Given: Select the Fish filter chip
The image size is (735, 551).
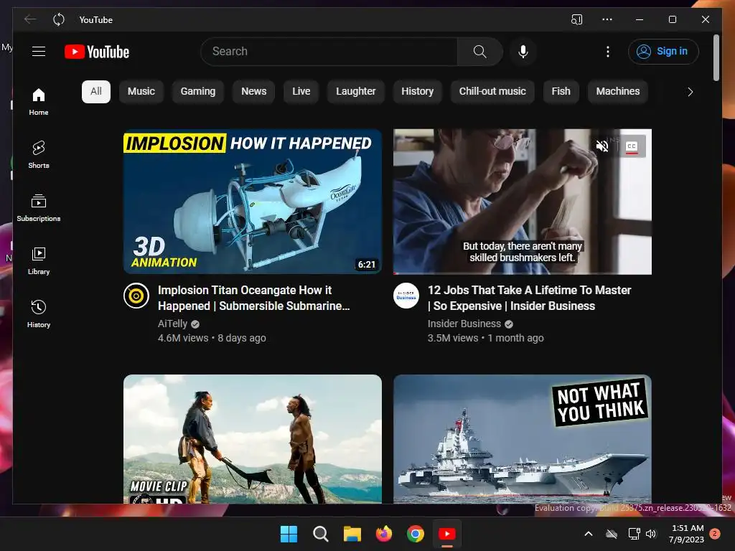Looking at the screenshot, I should pyautogui.click(x=561, y=91).
